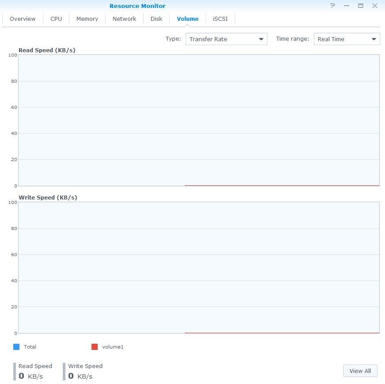Close the Resource Monitor window
385x384 pixels.
pos(375,6)
